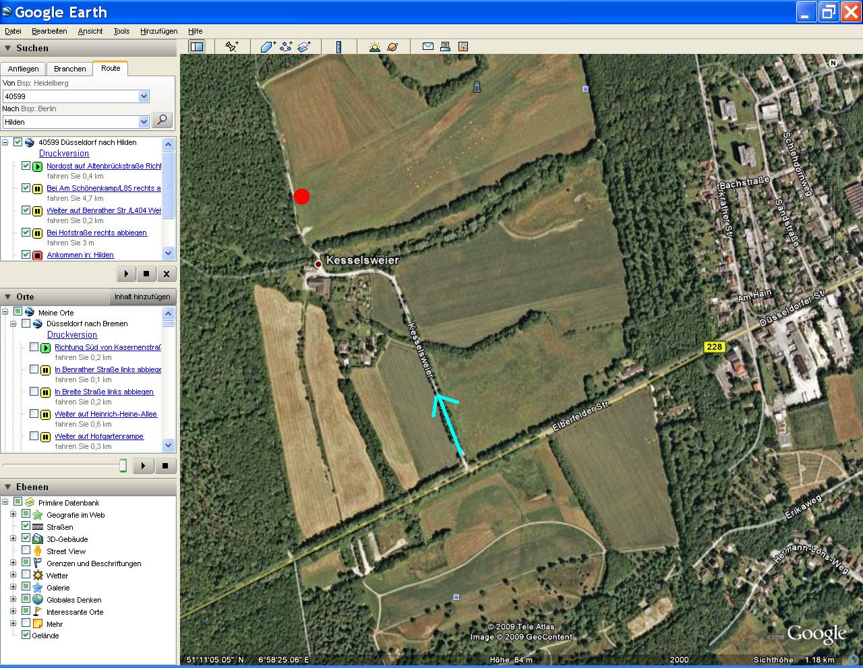Select the add path tool
Viewport: 863px width, 668px height.
286,47
